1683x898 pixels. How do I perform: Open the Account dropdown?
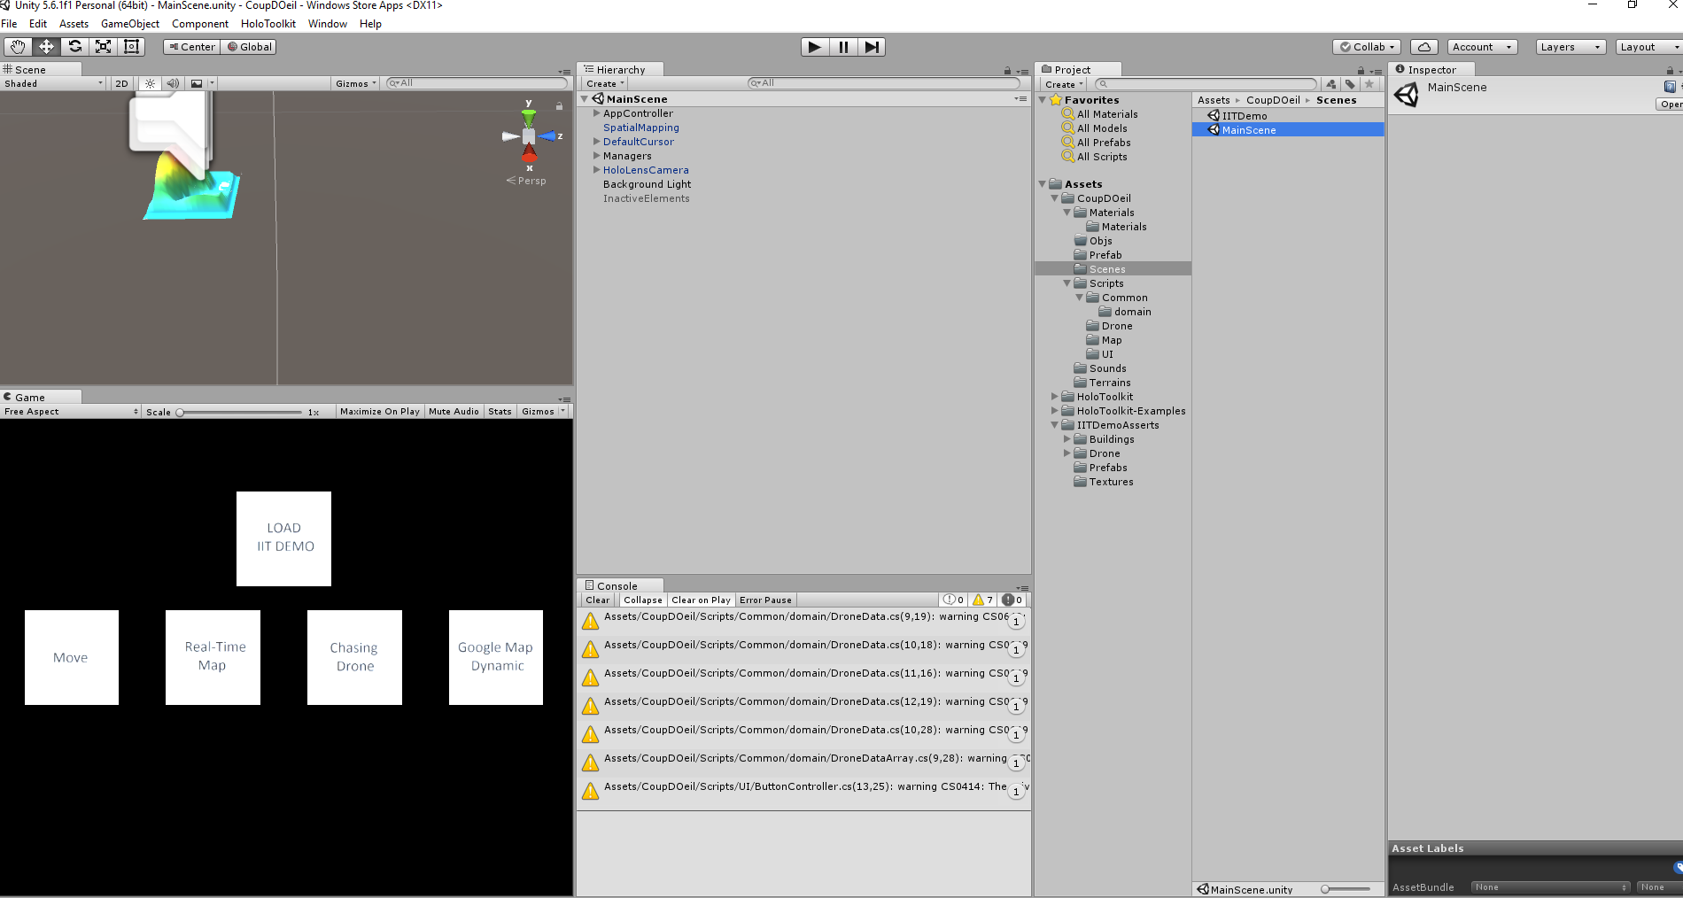pyautogui.click(x=1482, y=47)
